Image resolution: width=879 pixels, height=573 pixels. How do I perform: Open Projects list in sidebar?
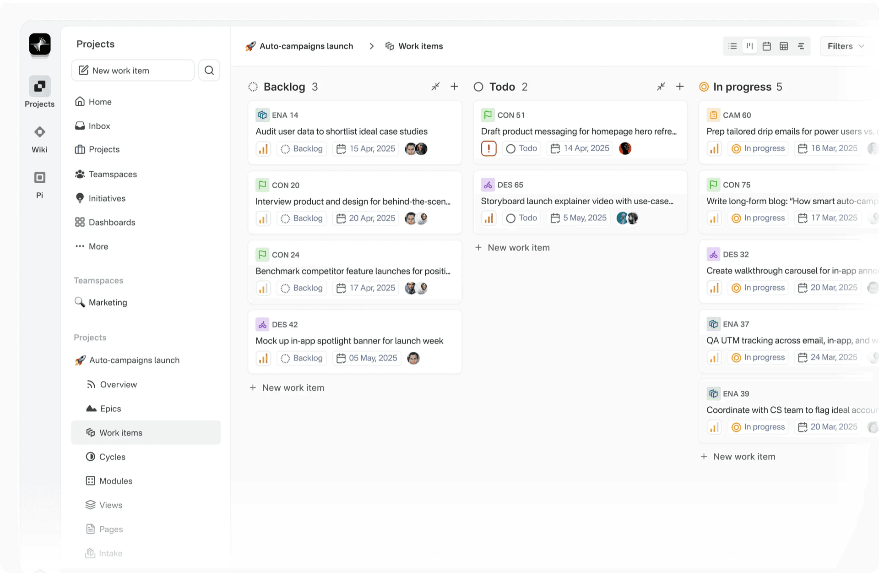click(x=97, y=149)
